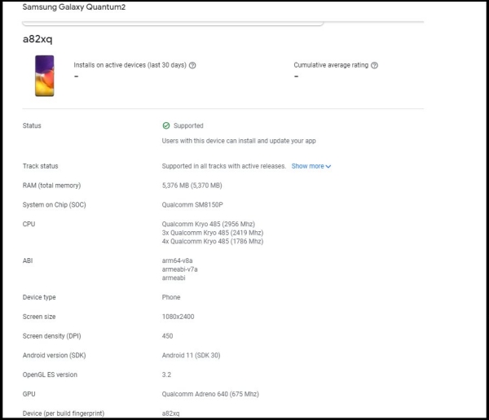The width and height of the screenshot is (489, 420).
Task: Click the RAM (total memory) label
Action: (x=51, y=186)
